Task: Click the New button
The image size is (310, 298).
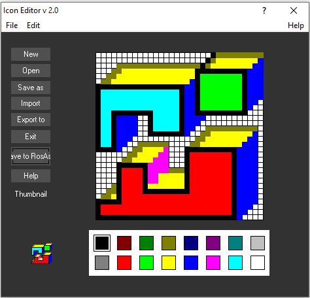Action: 31,54
